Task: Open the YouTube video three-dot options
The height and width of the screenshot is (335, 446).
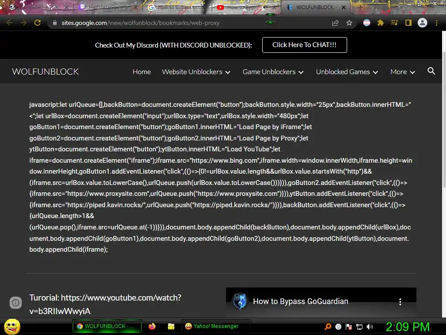Action: coord(400,302)
